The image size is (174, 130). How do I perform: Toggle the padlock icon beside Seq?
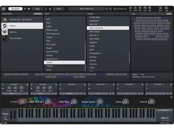tap(50, 9)
